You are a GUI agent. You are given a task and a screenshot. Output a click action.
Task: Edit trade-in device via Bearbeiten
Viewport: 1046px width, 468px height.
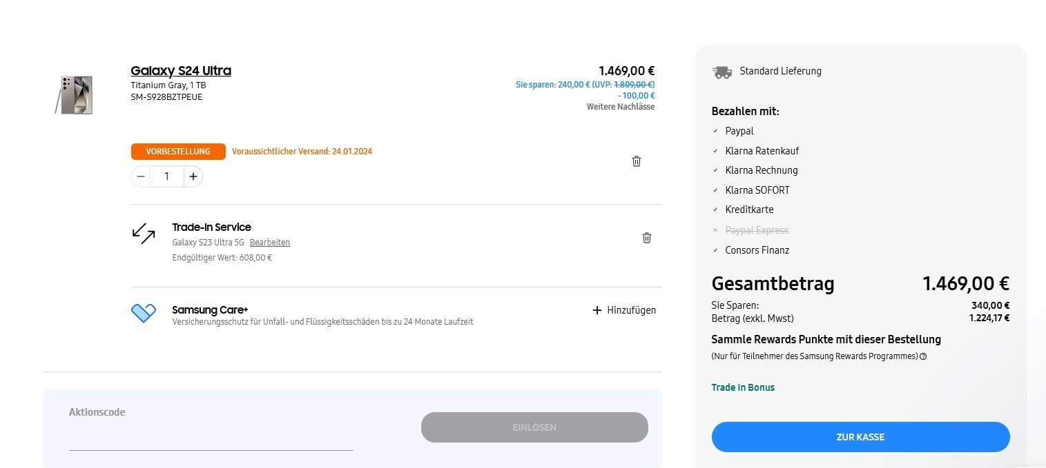click(270, 243)
